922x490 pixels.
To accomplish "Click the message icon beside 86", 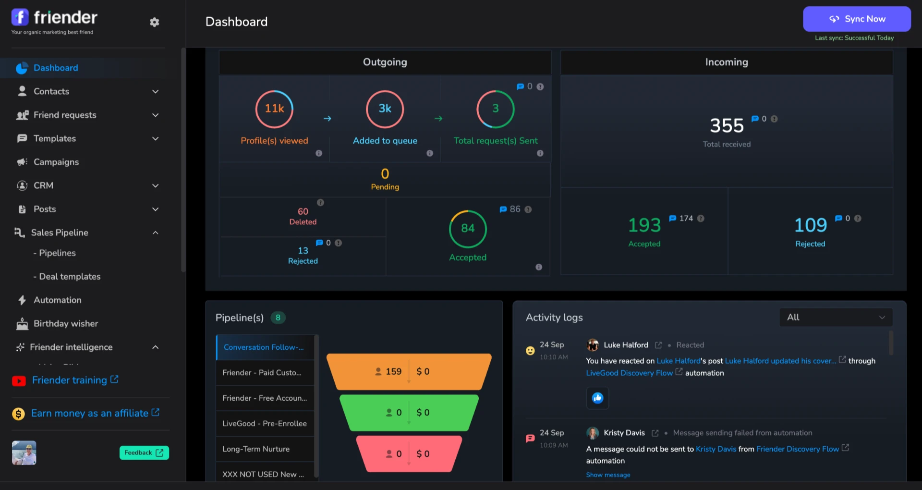I will pos(503,209).
